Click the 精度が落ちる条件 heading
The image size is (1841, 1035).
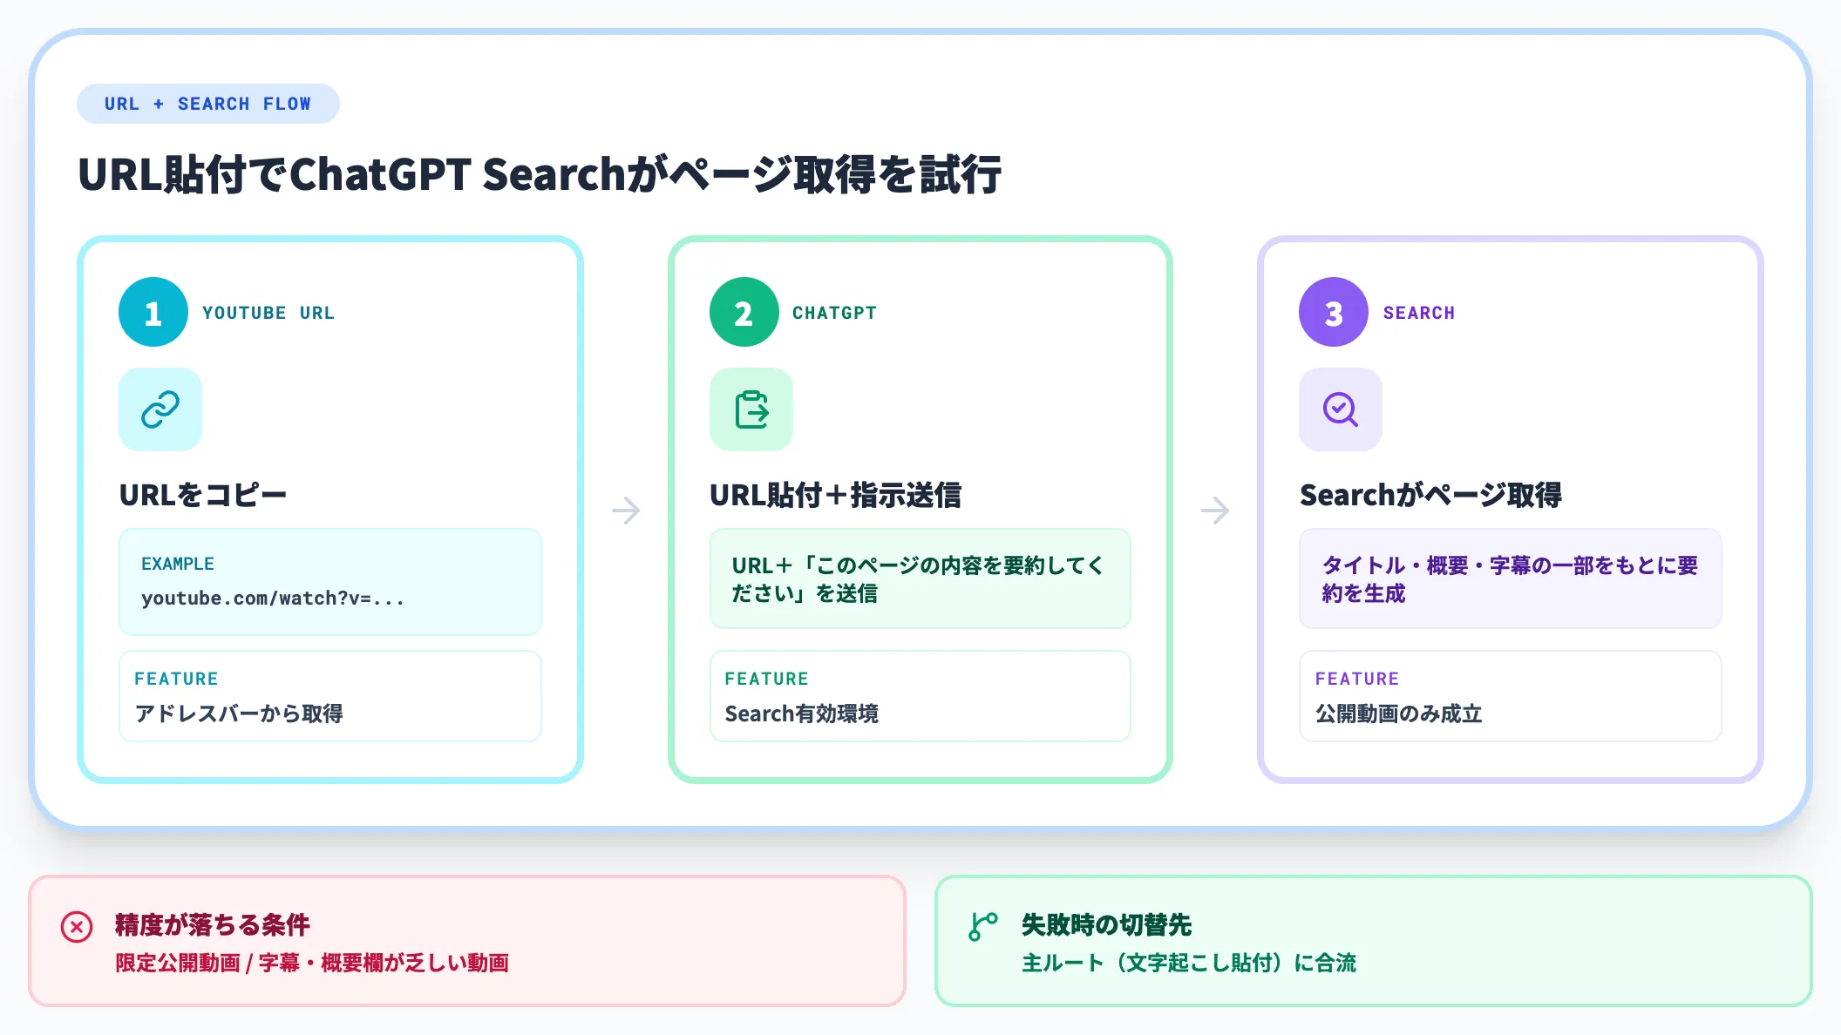click(212, 924)
